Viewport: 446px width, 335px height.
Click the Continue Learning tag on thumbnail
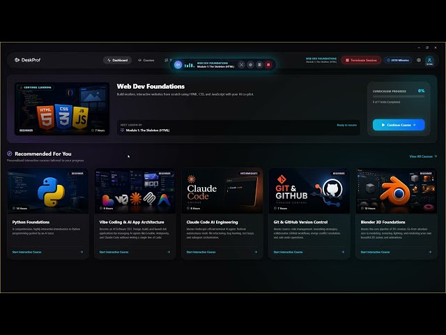tap(36, 87)
